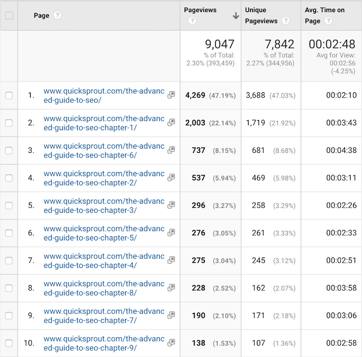The image size is (362, 357).
Task: Sort by Pageviews column header
Action: [x=200, y=10]
